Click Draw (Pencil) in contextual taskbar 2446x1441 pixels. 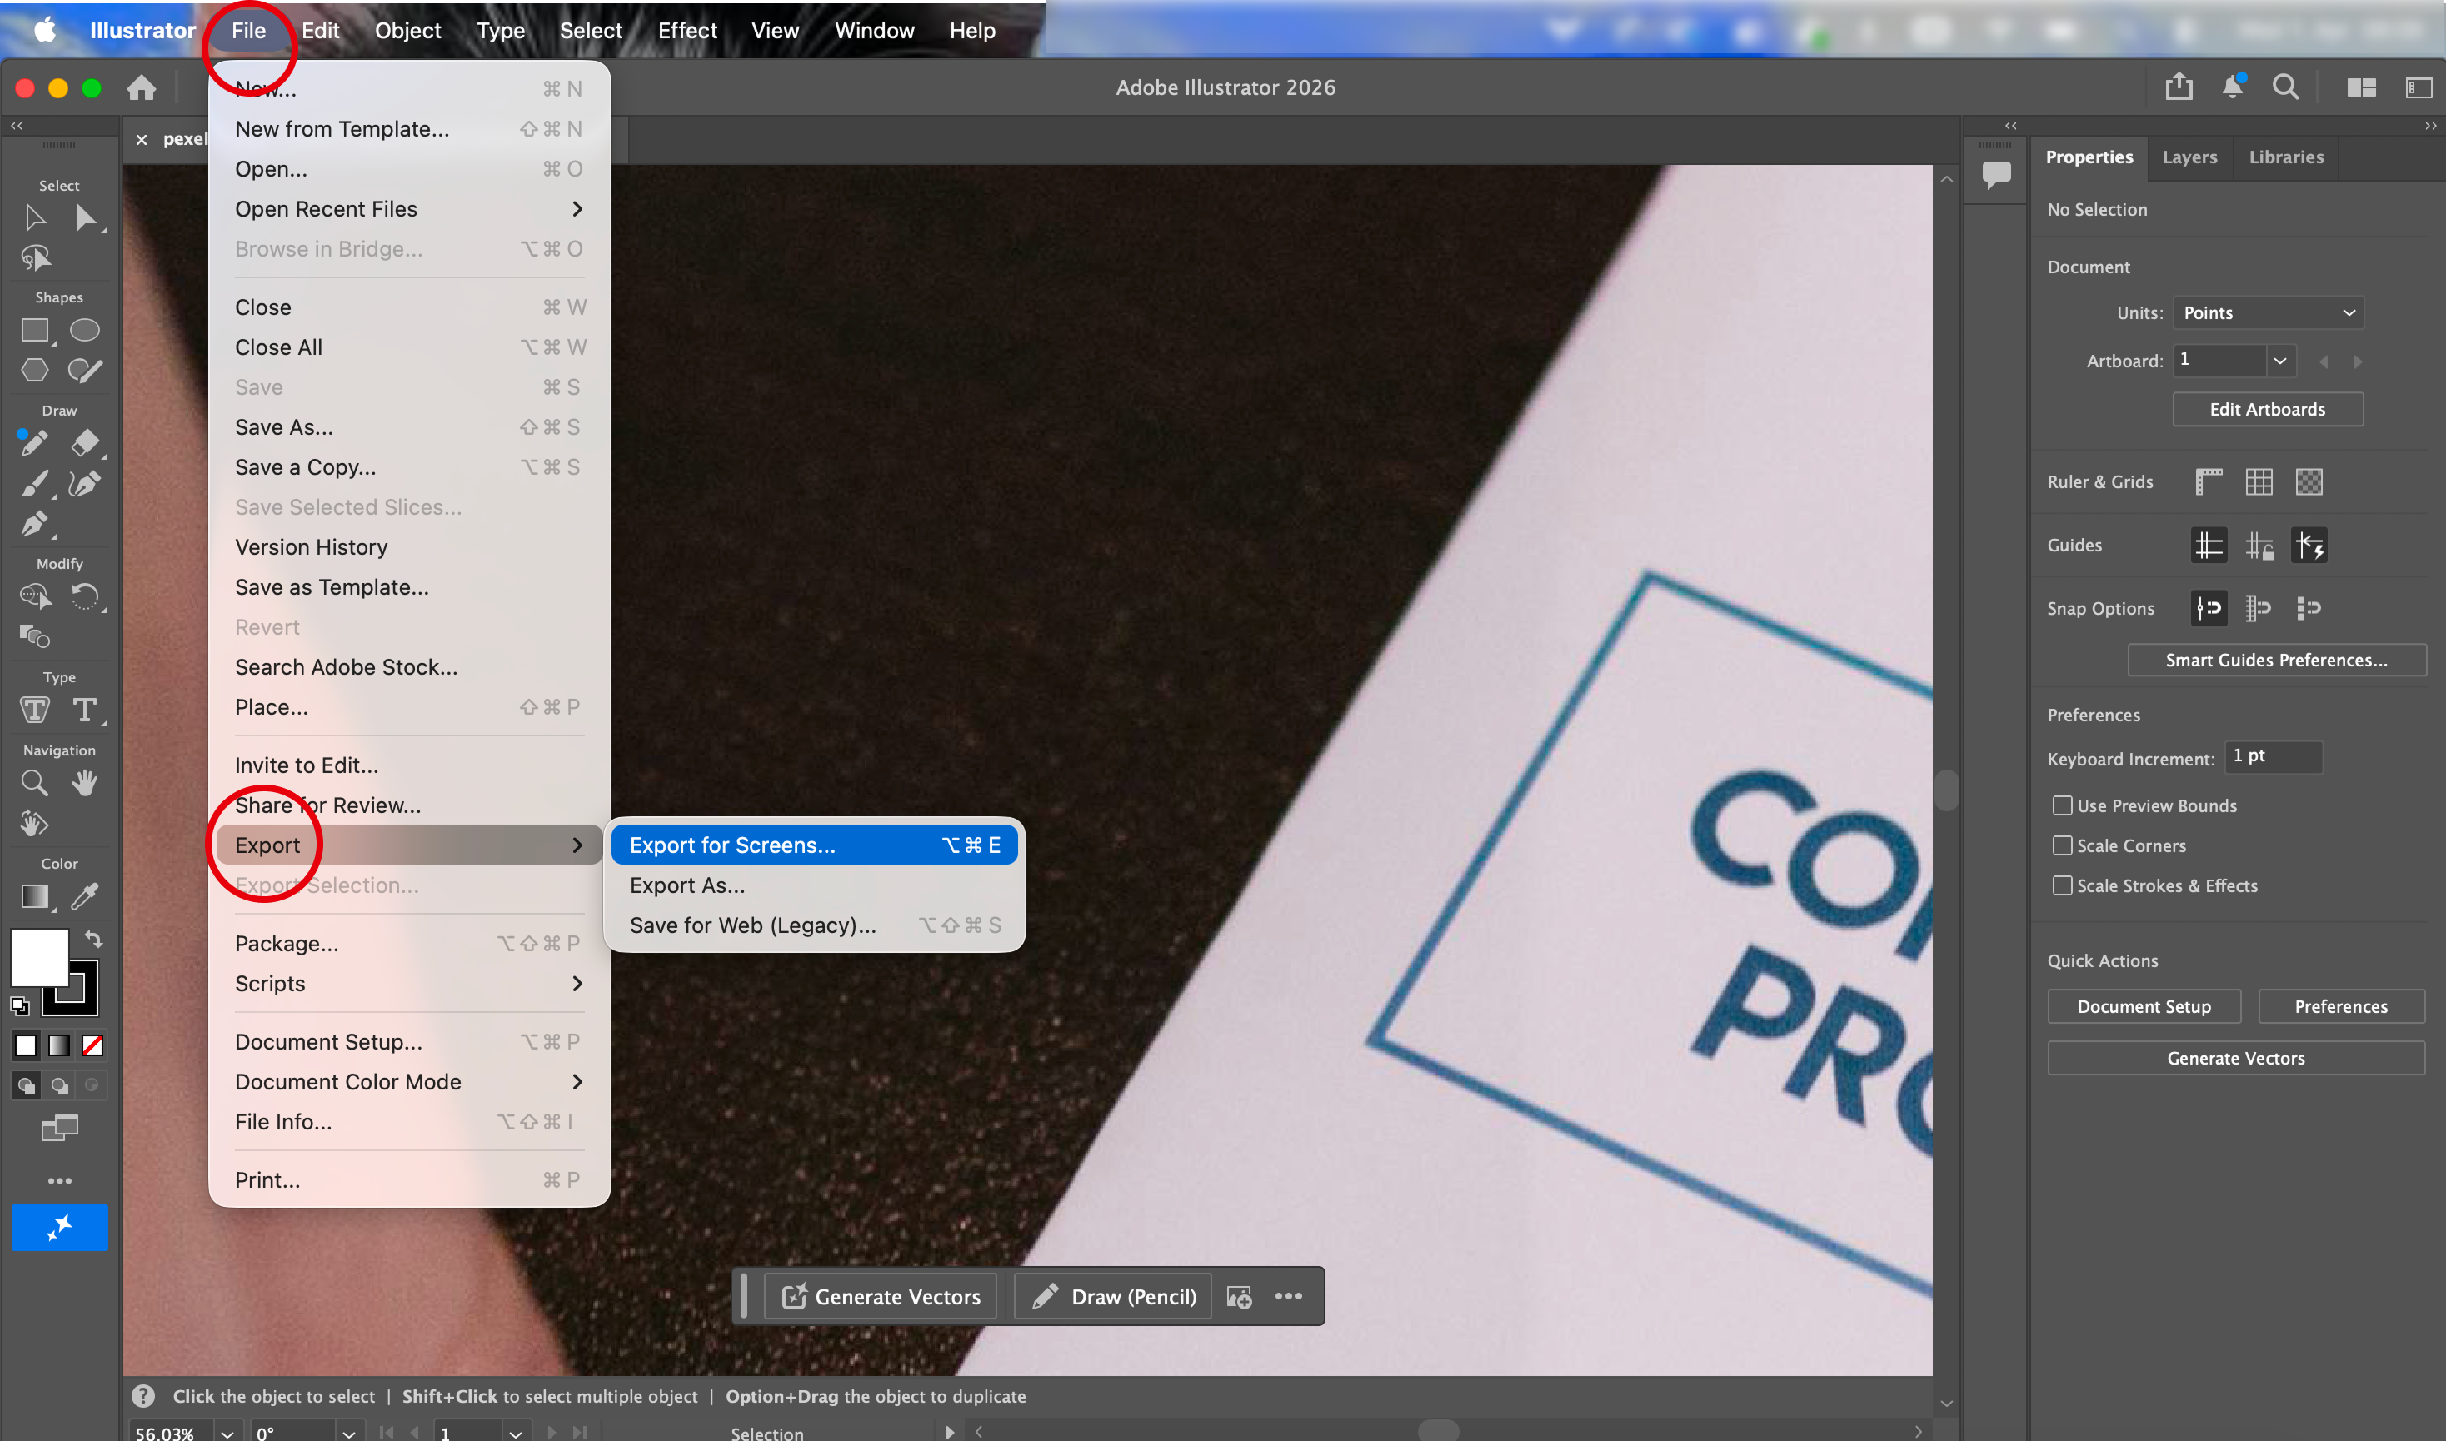pyautogui.click(x=1113, y=1296)
